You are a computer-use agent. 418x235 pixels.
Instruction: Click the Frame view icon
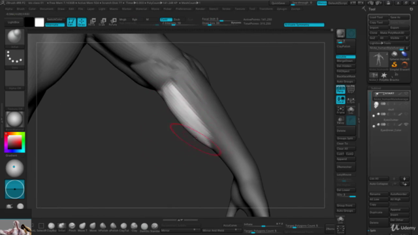[x=340, y=110]
